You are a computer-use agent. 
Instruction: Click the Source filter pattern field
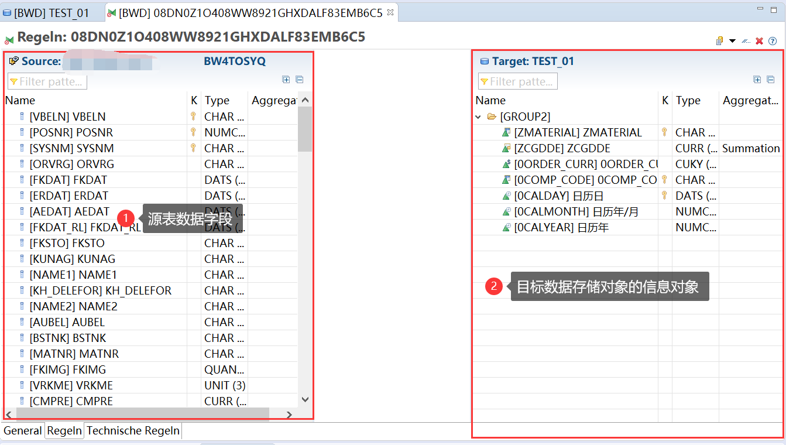(47, 81)
